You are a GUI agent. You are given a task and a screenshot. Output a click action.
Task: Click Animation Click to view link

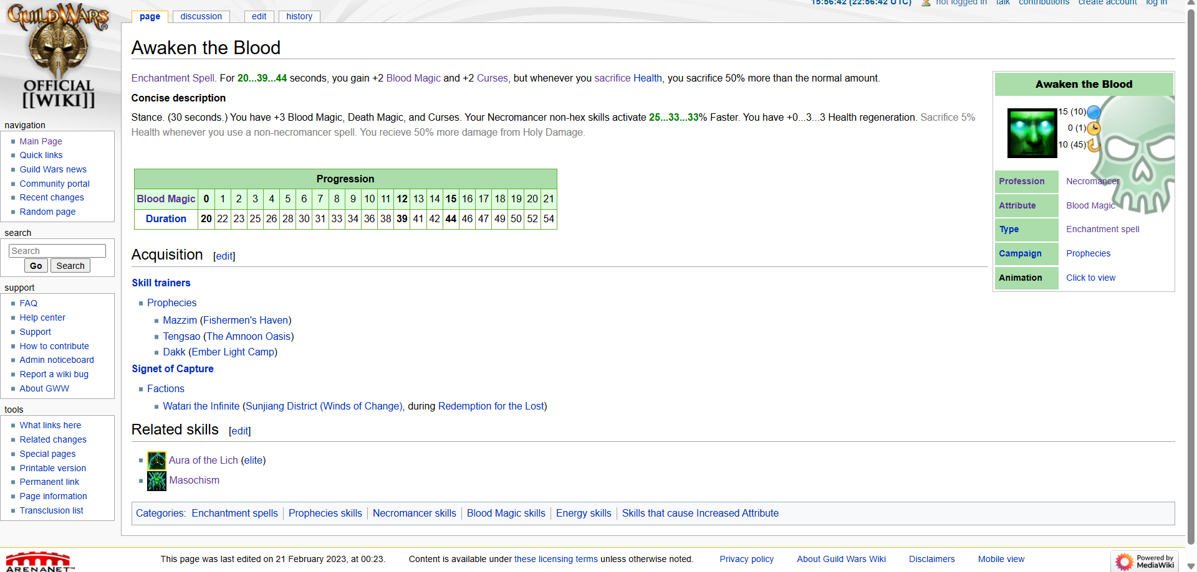1090,278
